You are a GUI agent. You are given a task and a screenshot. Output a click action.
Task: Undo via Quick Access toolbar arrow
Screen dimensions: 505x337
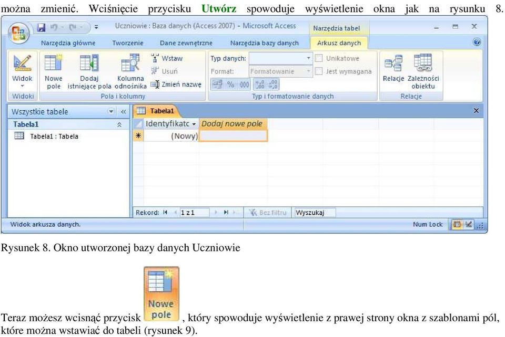pyautogui.click(x=54, y=28)
